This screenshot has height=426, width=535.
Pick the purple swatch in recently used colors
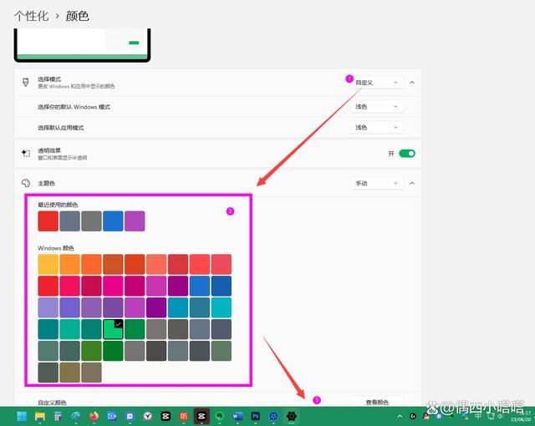point(135,221)
